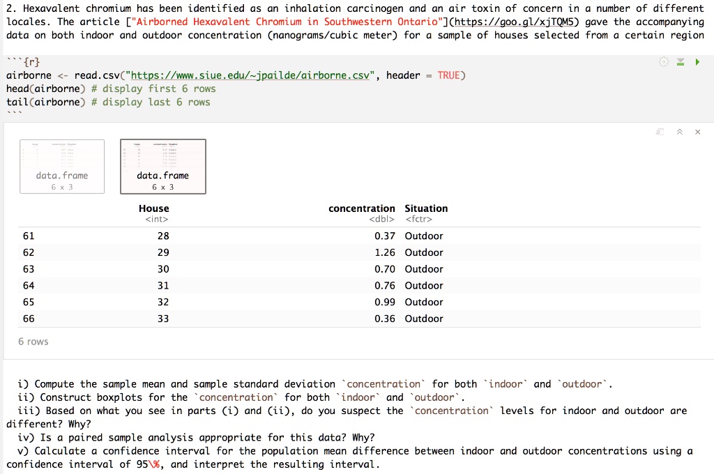This screenshot has height=474, width=714.
Task: Click the '6 rows' footer text
Action: point(33,342)
